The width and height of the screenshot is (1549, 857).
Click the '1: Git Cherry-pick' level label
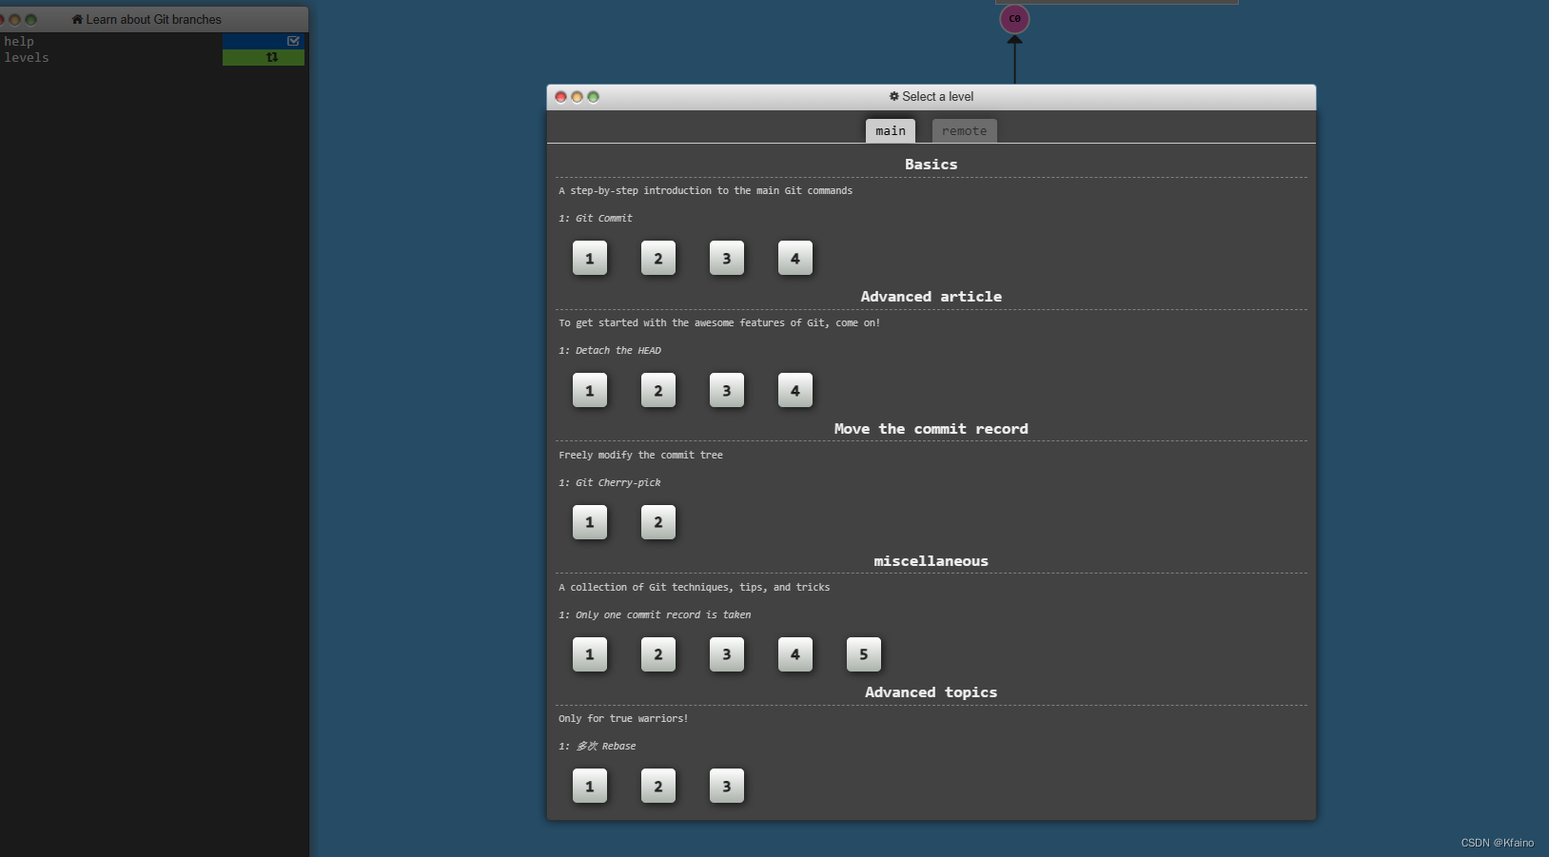click(610, 482)
